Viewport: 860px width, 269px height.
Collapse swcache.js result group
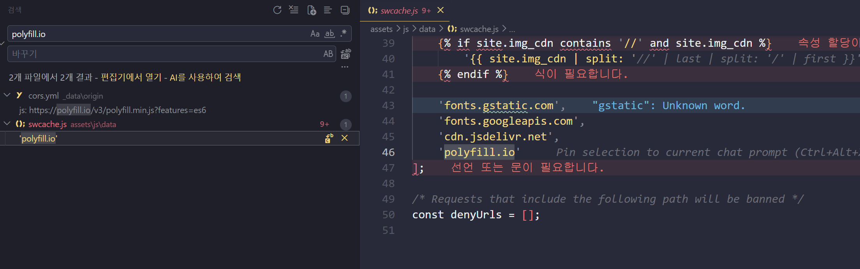(x=7, y=124)
